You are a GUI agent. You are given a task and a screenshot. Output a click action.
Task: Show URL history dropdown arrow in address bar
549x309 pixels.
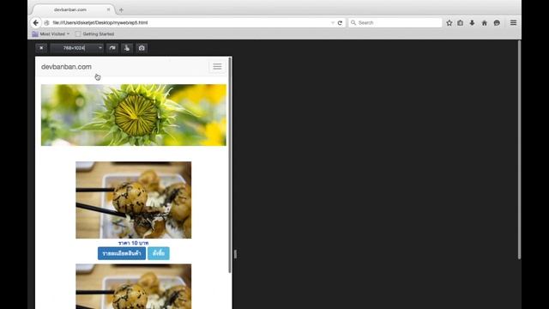tap(332, 23)
